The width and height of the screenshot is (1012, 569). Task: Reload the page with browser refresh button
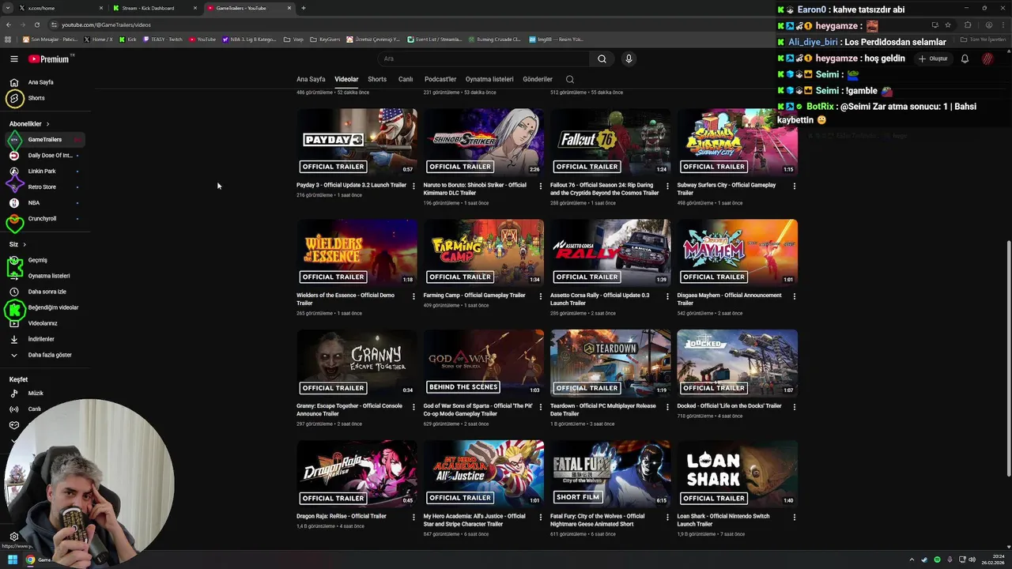click(x=36, y=24)
